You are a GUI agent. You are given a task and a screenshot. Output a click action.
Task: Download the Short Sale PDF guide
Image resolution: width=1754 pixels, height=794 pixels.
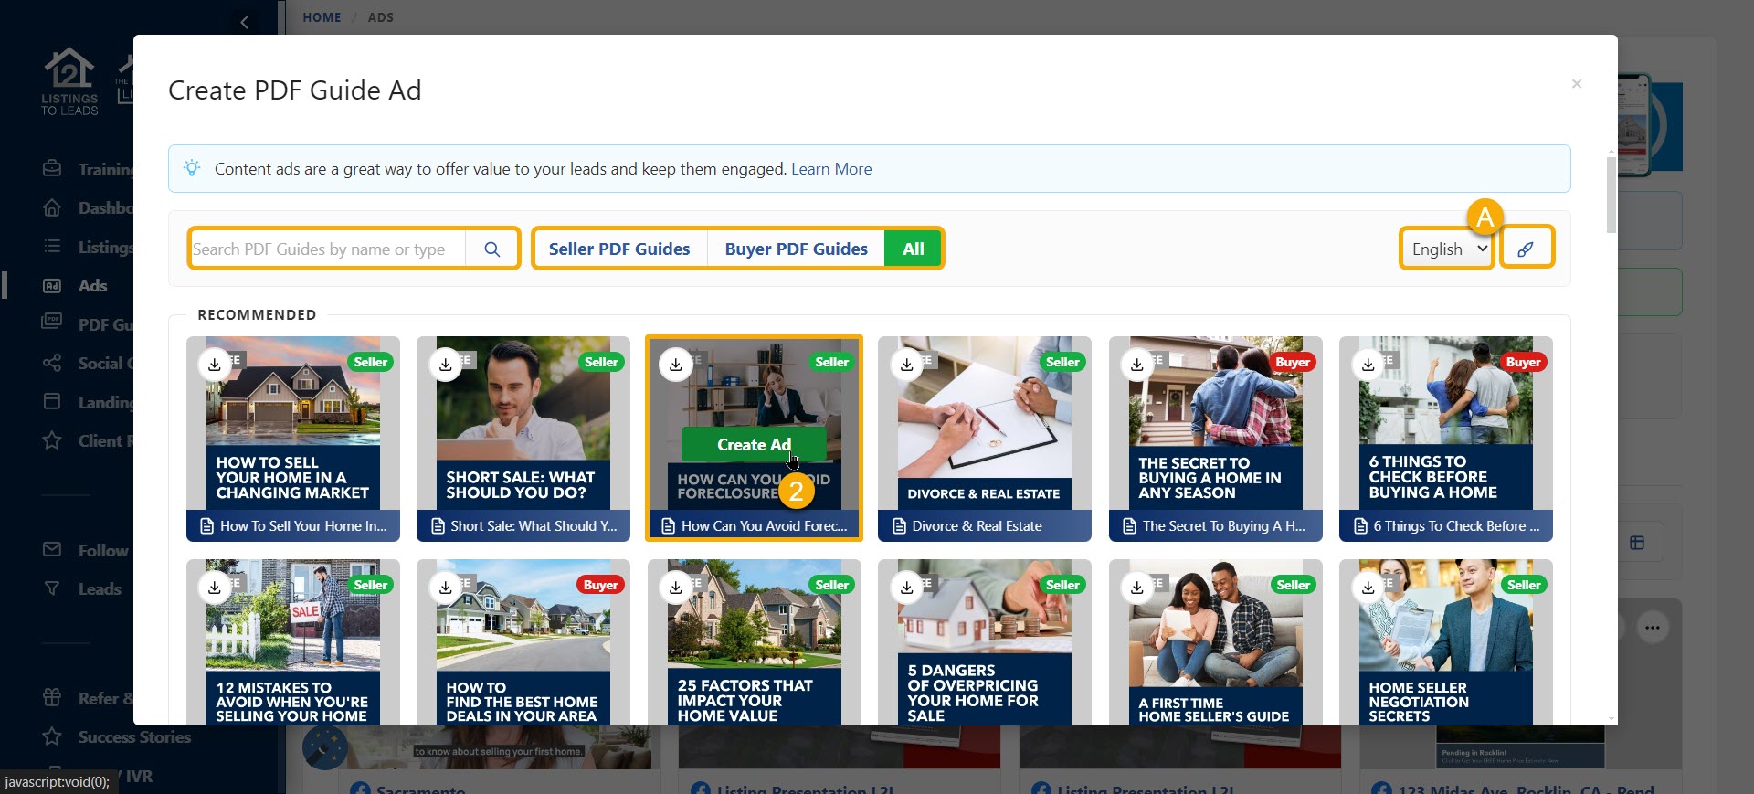445,365
